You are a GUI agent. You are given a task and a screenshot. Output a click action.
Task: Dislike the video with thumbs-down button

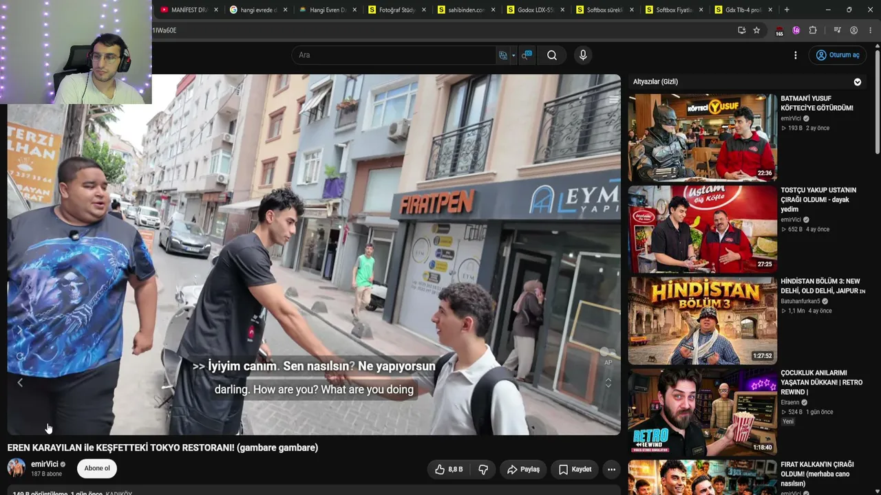[x=483, y=470]
